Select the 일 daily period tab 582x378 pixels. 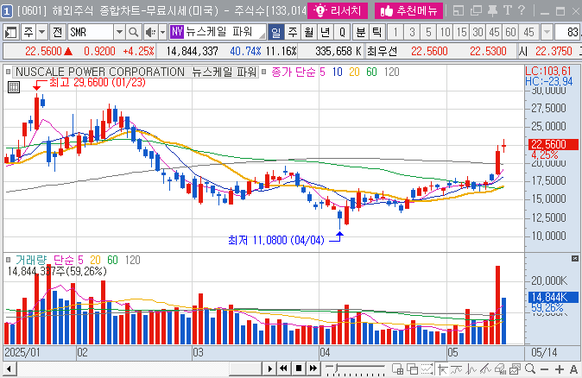(275, 33)
